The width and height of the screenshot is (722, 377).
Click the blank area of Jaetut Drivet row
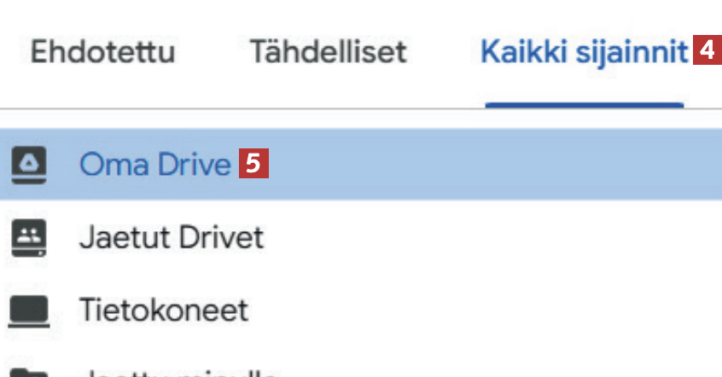pyautogui.click(x=495, y=236)
